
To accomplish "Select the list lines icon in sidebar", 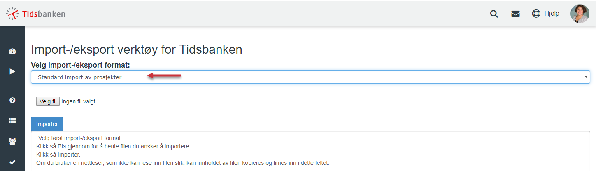I will pyautogui.click(x=12, y=121).
